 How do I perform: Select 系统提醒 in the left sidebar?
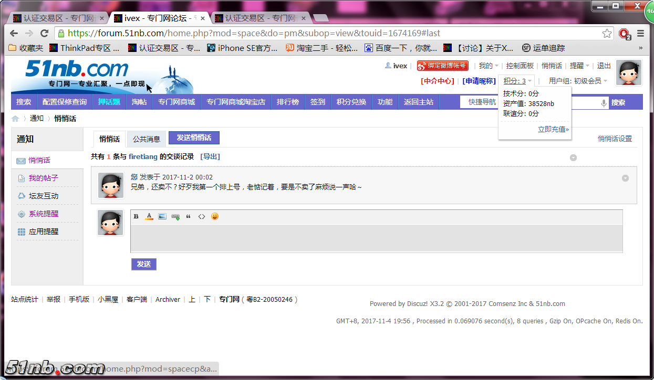click(44, 214)
